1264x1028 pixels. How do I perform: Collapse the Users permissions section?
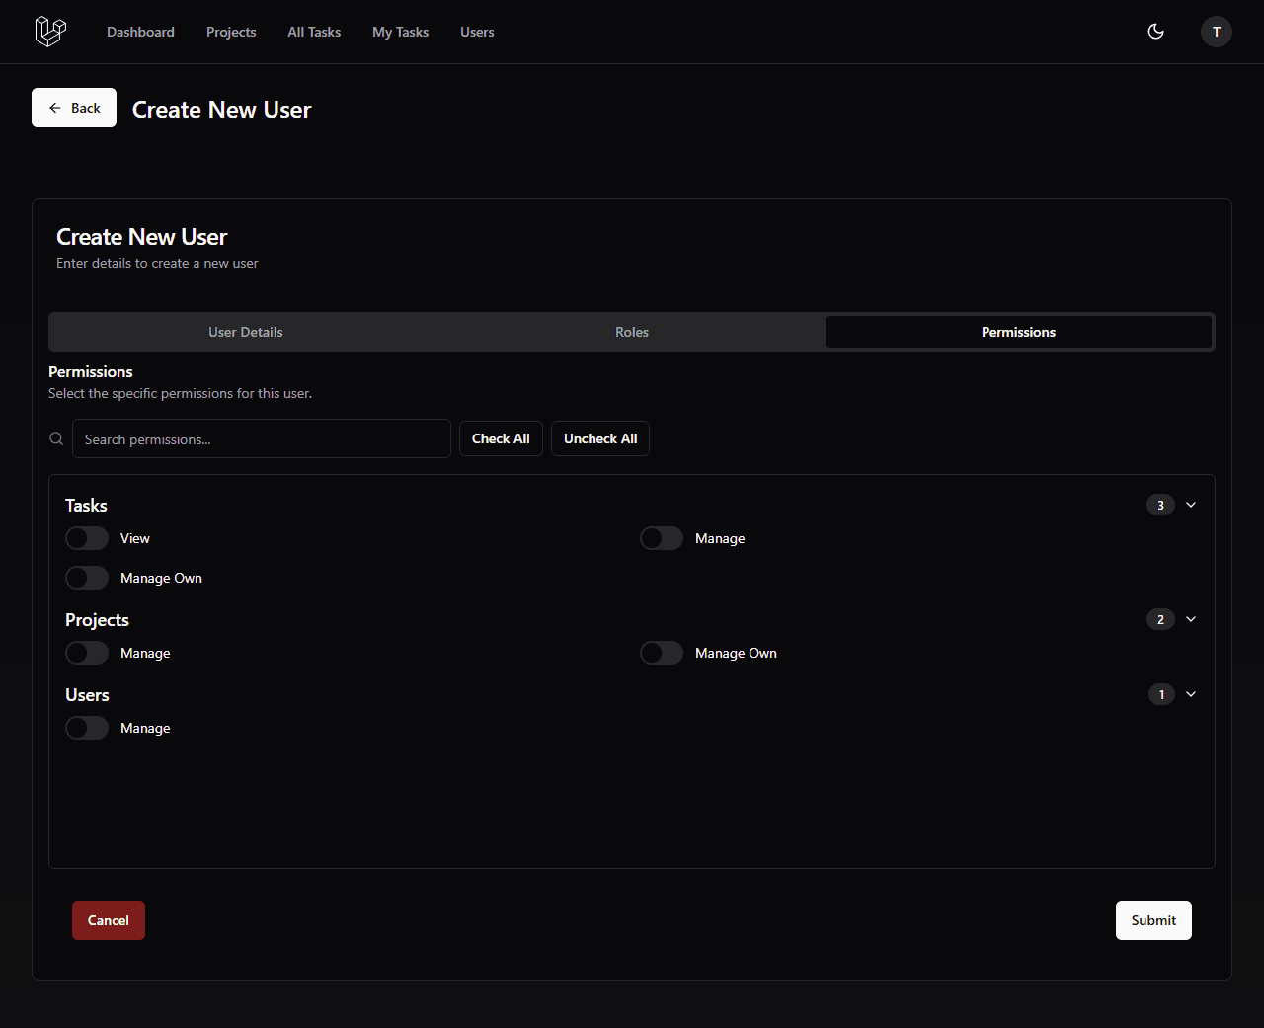click(x=1191, y=694)
